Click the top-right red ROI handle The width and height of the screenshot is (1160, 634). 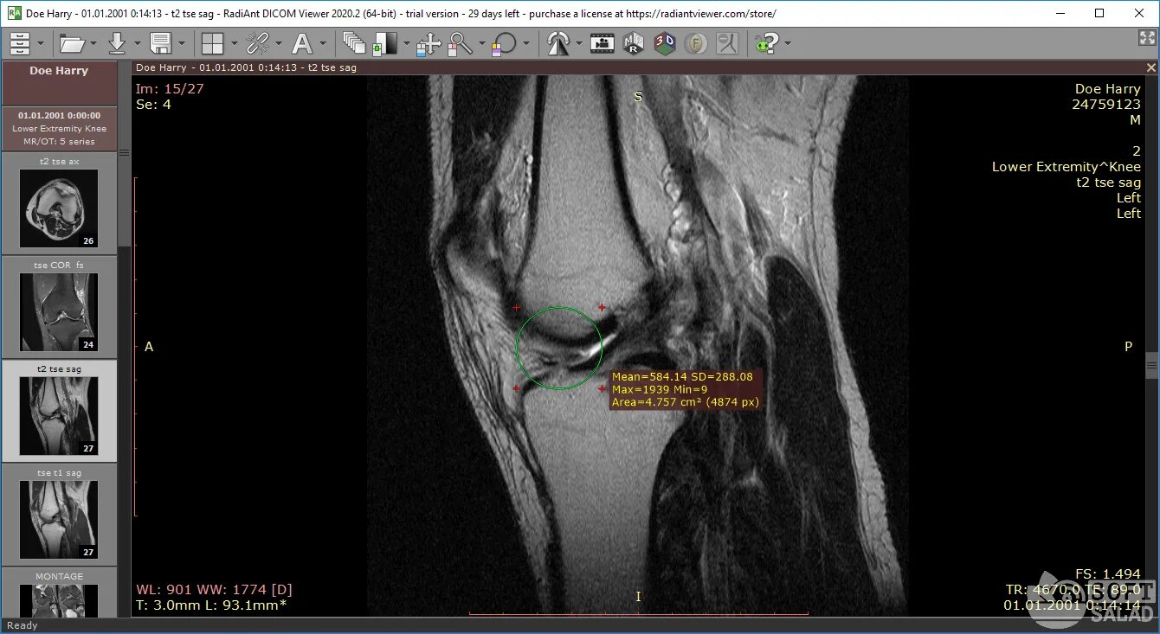(x=602, y=308)
